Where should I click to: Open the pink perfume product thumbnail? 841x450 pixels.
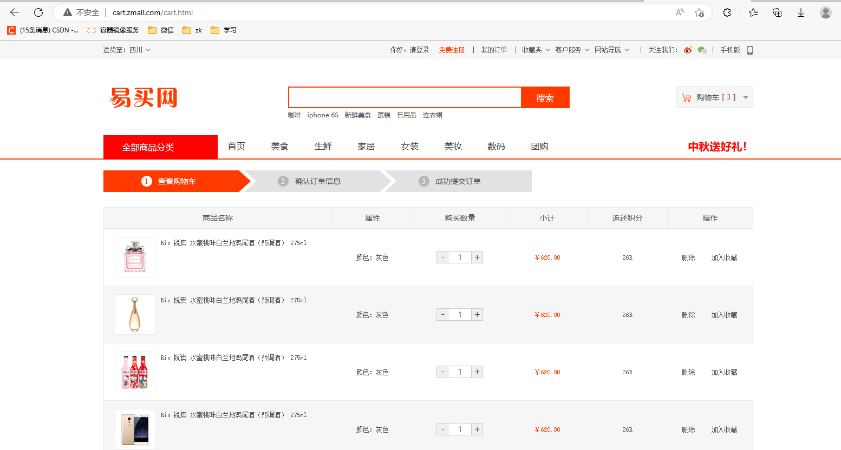pos(135,257)
